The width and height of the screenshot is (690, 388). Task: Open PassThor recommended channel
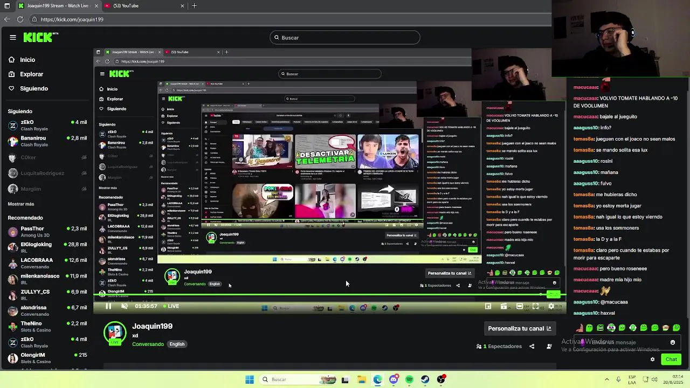pos(47,232)
